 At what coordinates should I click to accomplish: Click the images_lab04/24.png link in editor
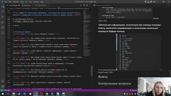(x=24, y=21)
